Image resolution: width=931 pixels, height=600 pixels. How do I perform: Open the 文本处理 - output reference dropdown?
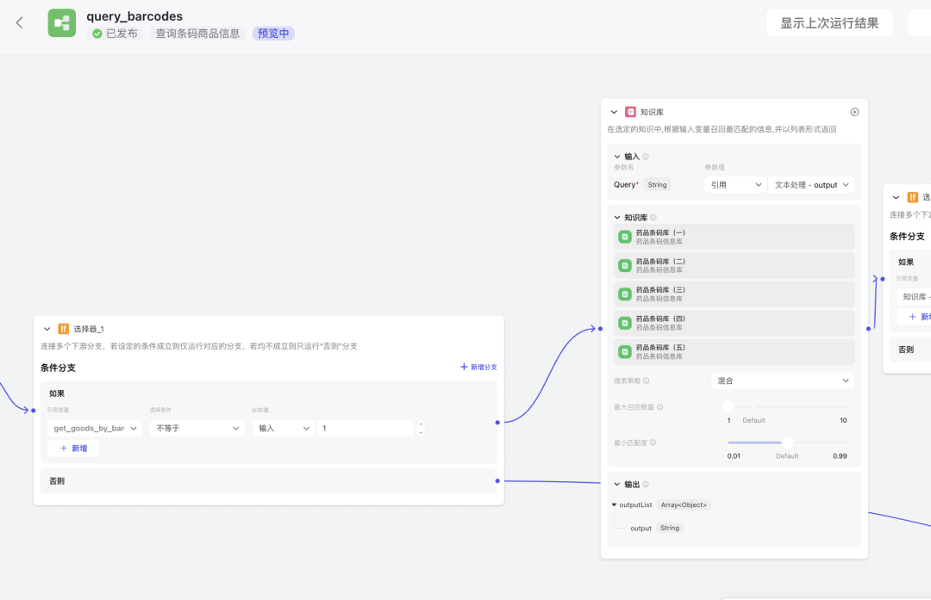(811, 185)
